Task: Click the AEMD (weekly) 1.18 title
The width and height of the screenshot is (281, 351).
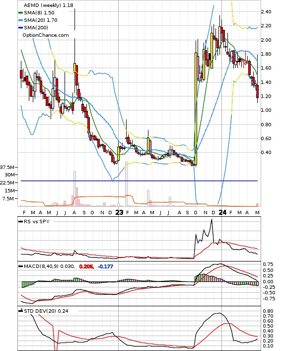Action: click(x=49, y=5)
